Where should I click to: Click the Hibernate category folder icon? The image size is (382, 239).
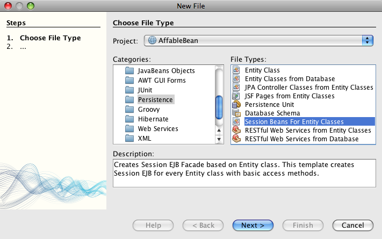coord(128,119)
